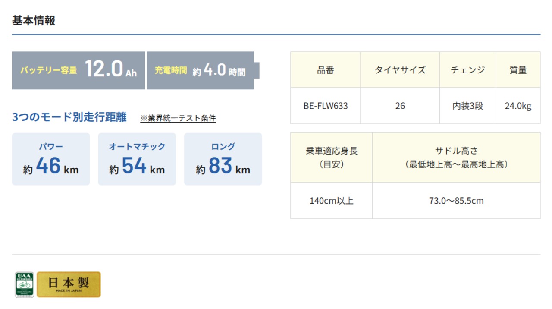The width and height of the screenshot is (552, 309).
Task: Click the weight header cell
Action: 518,70
